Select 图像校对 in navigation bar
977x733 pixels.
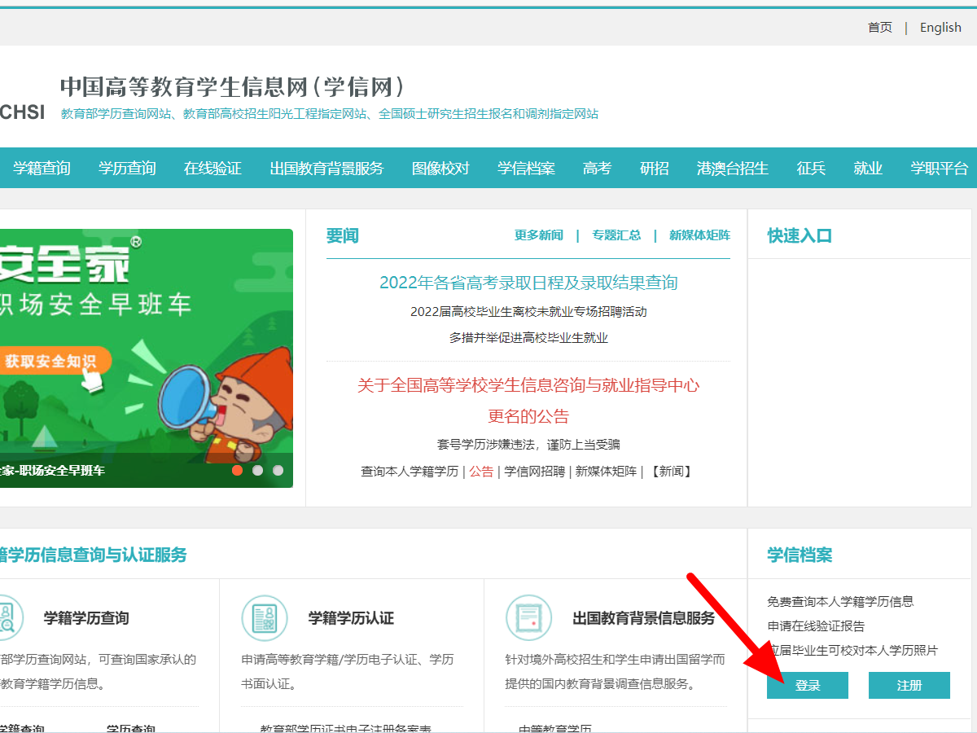point(440,169)
